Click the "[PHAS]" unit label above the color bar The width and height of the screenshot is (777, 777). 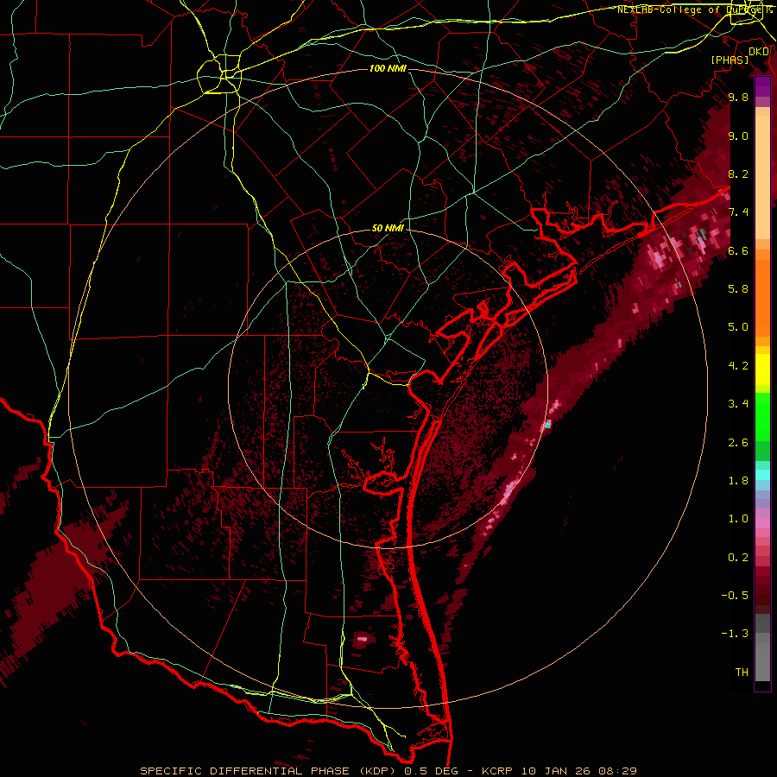730,60
